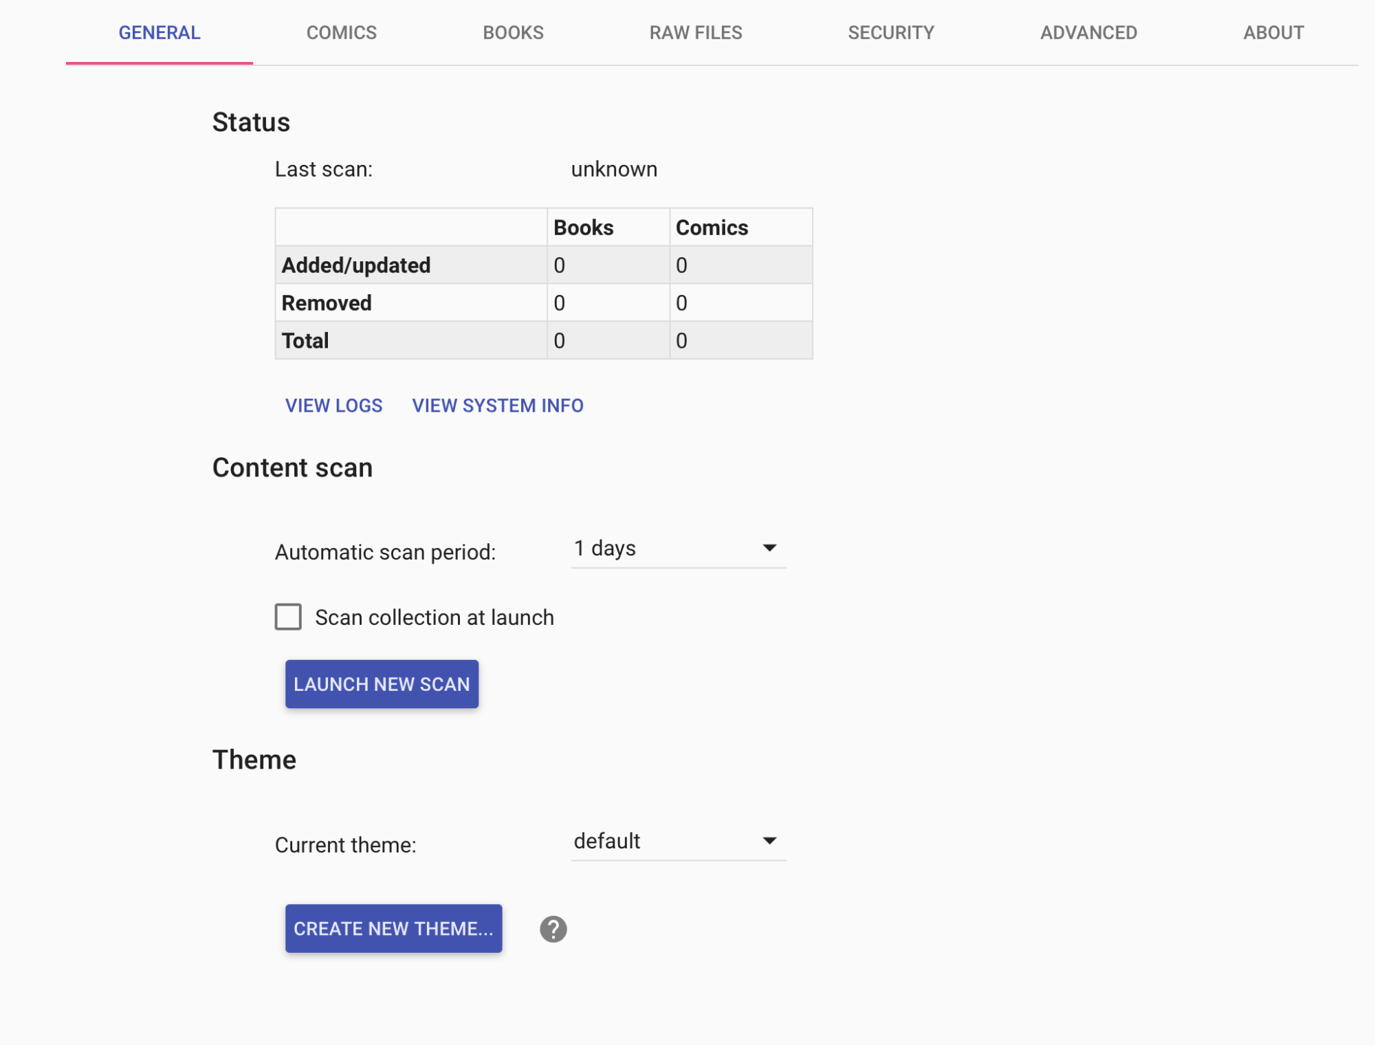Click the Books column header

(583, 228)
